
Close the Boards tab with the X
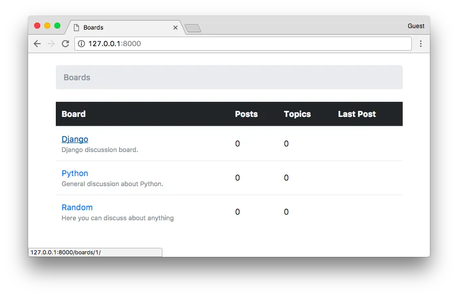click(175, 28)
